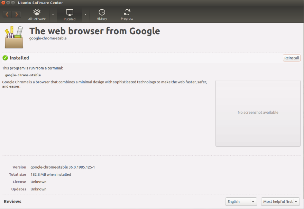Click the This program is run from a terminal text
This screenshot has width=304, height=209.
coord(33,68)
